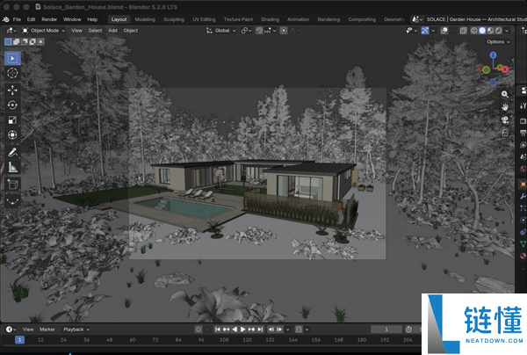527x355 pixels.
Task: Open the File menu
Action: tap(17, 19)
